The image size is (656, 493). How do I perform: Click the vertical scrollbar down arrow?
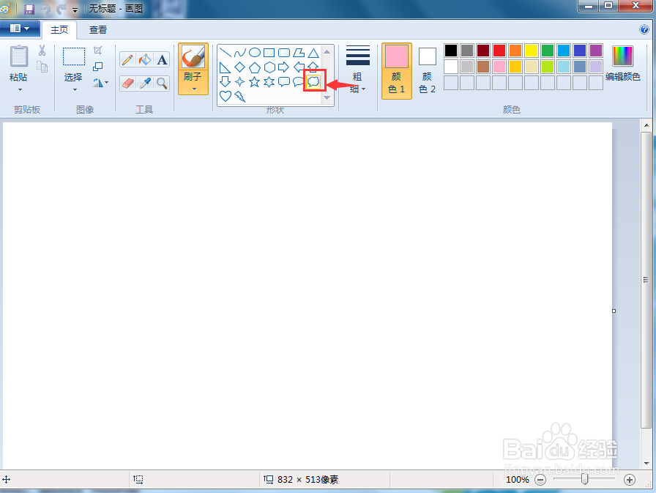[646, 463]
